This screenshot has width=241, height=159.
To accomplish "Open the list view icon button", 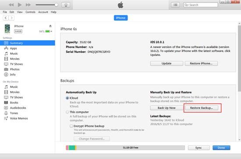I will 175,5.
